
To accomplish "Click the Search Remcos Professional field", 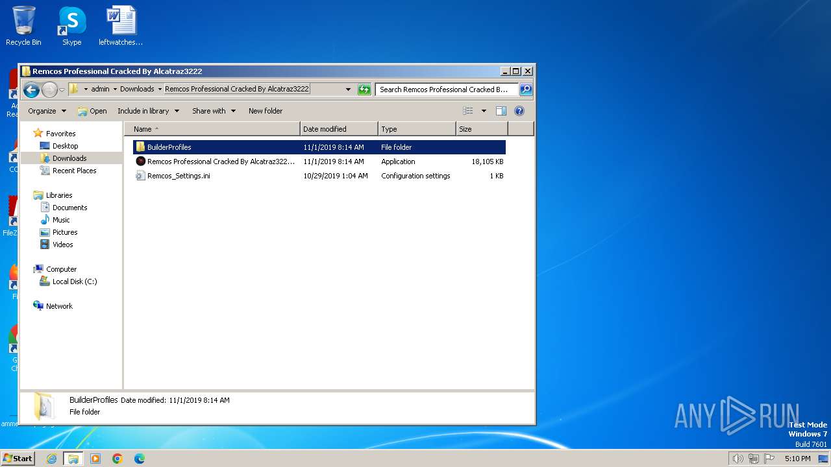I will point(447,90).
